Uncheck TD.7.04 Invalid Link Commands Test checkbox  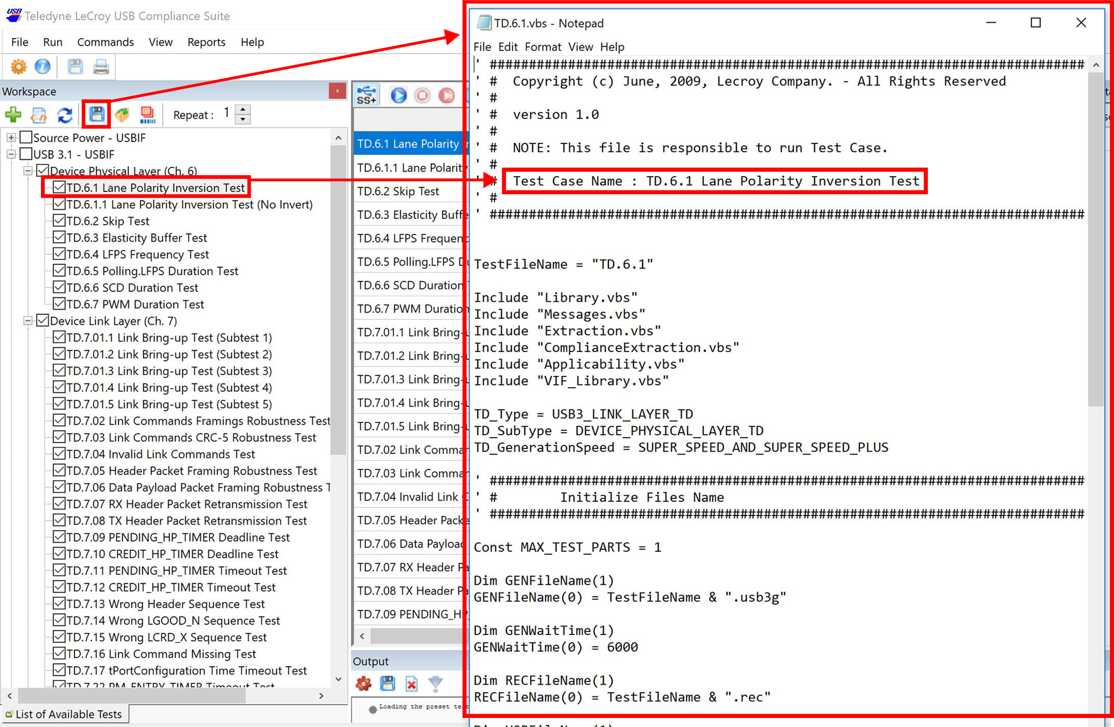pos(59,453)
